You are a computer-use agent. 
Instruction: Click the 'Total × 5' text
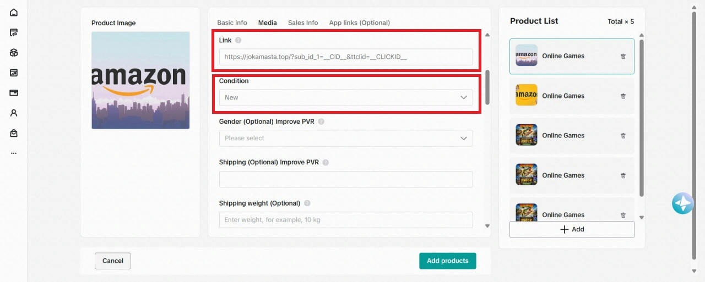click(621, 21)
